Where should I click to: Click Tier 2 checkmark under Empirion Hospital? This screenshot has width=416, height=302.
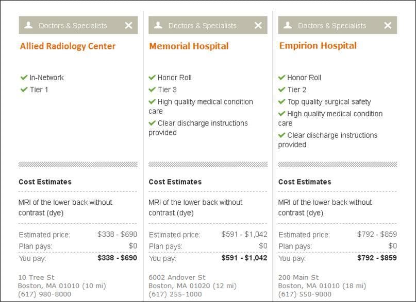pyautogui.click(x=282, y=90)
